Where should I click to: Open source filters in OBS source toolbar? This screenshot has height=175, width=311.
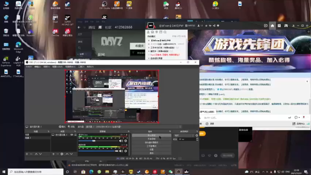click(x=71, y=127)
